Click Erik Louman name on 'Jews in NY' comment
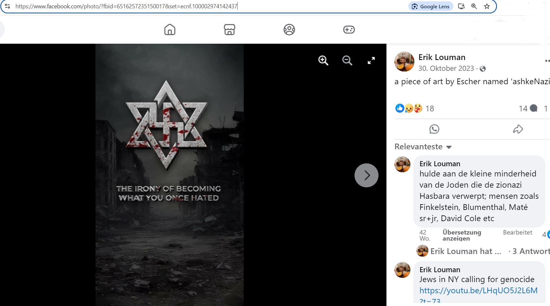Screen dimensions: 550x306 [x=440, y=270]
